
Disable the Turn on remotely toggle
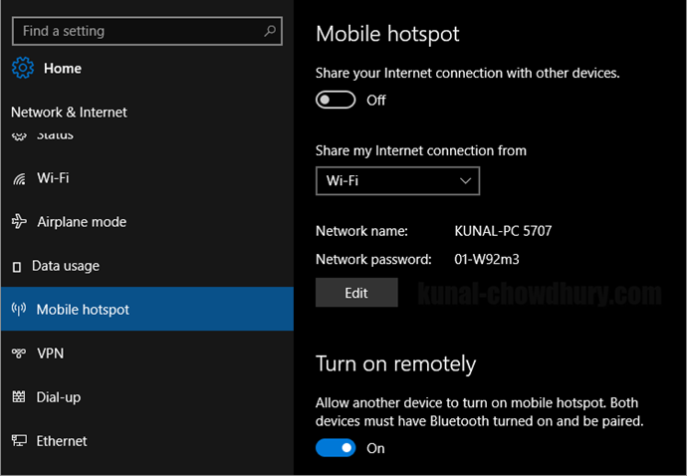[x=336, y=447]
